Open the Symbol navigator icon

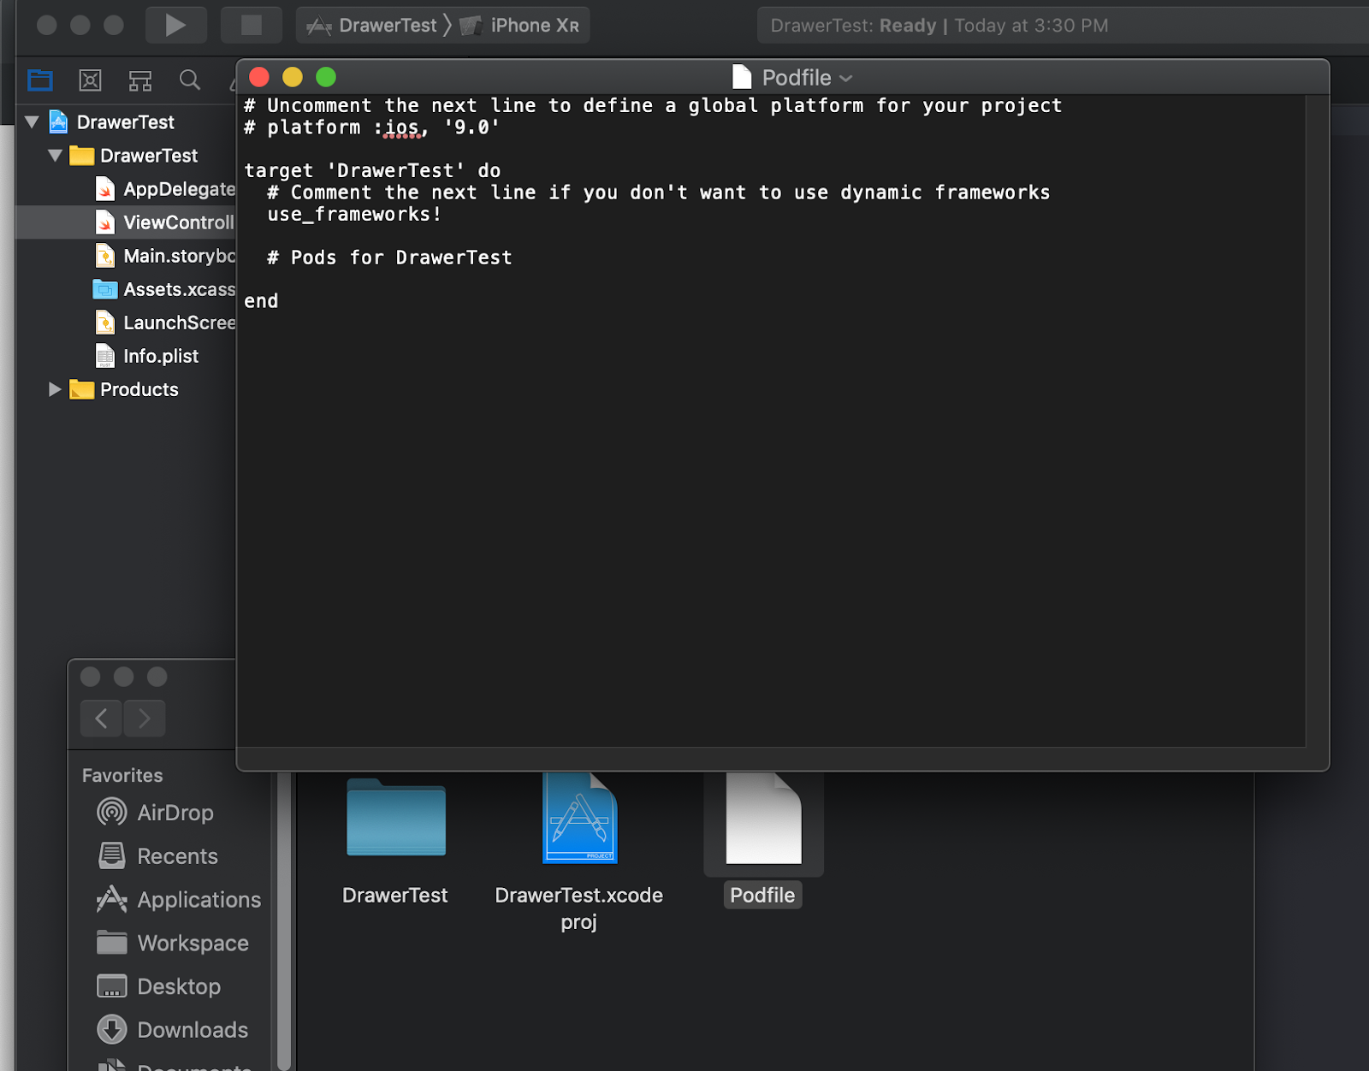[x=140, y=80]
